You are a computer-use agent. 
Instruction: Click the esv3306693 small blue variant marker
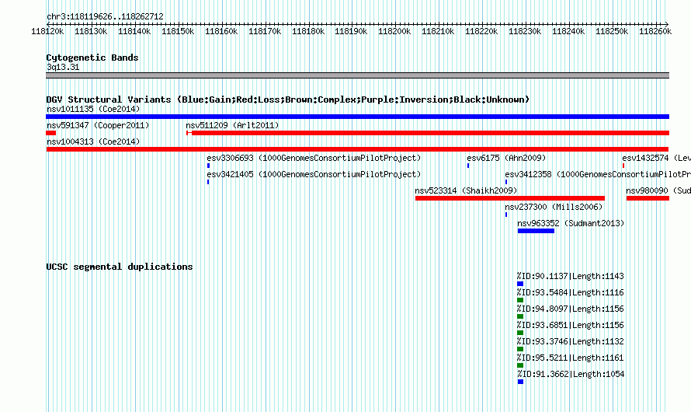click(x=208, y=166)
